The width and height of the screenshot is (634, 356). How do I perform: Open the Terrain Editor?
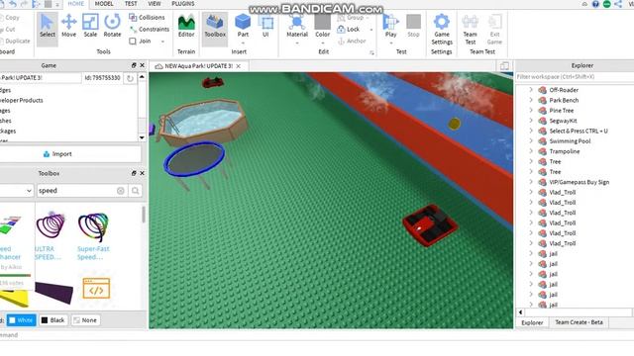(x=186, y=27)
